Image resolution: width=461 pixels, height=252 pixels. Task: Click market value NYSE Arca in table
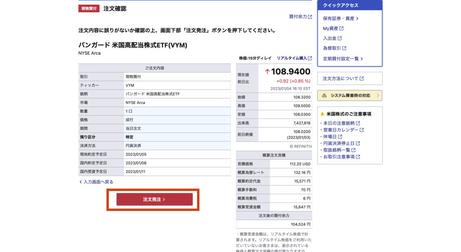pos(135,103)
